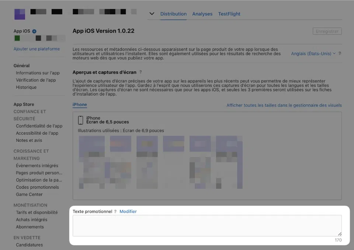Open Pages produit personnalisées item
This screenshot has width=354, height=250.
[39, 173]
